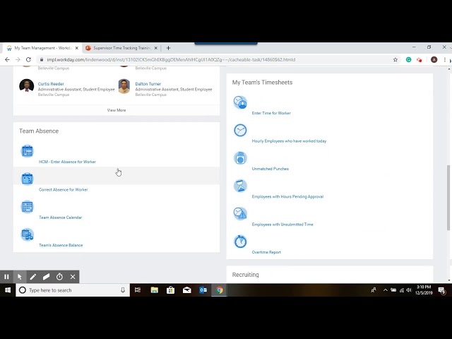Viewport: 452px width, 339px height.
Task: Select the HCM Enter Absence for Worker calendar icon
Action: coord(28,151)
